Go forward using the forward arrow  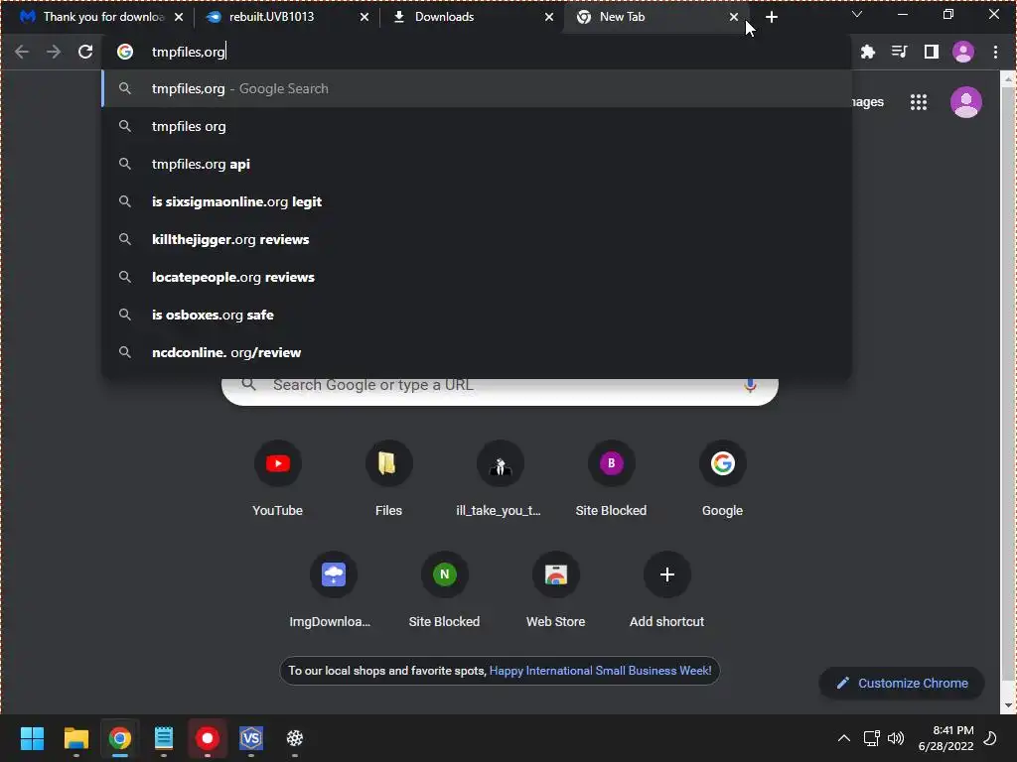pyautogui.click(x=54, y=52)
